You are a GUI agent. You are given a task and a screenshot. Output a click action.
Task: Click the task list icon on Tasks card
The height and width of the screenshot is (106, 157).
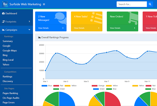point(96,18)
